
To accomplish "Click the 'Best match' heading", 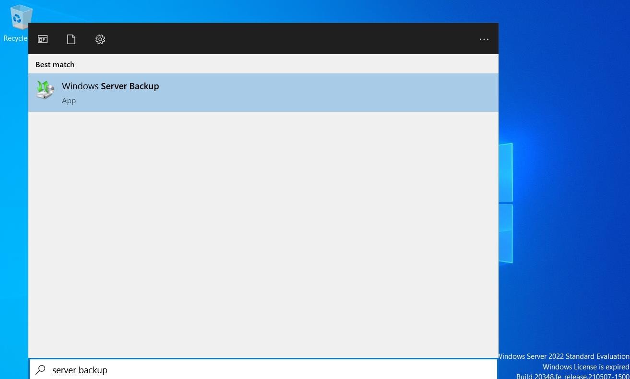I will pyautogui.click(x=55, y=64).
